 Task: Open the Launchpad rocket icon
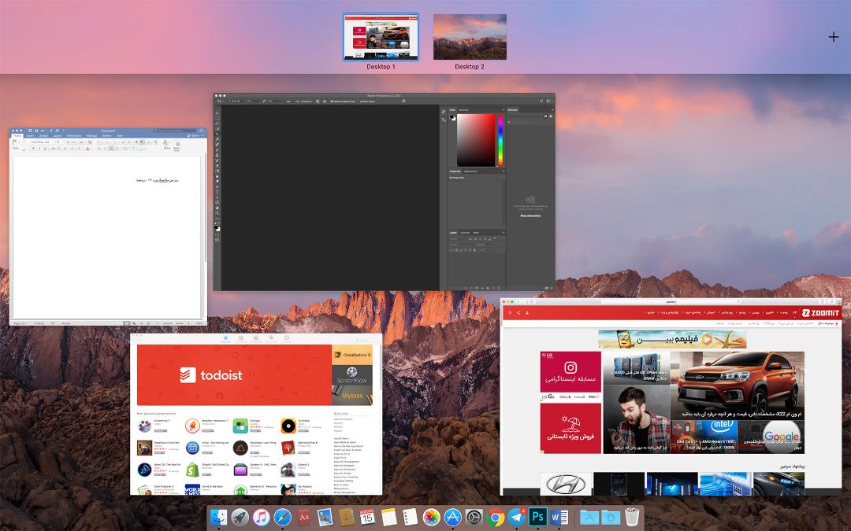click(240, 517)
